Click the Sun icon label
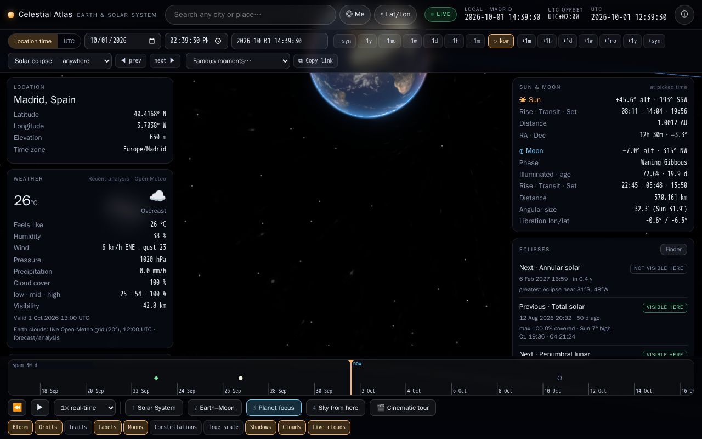 530,100
